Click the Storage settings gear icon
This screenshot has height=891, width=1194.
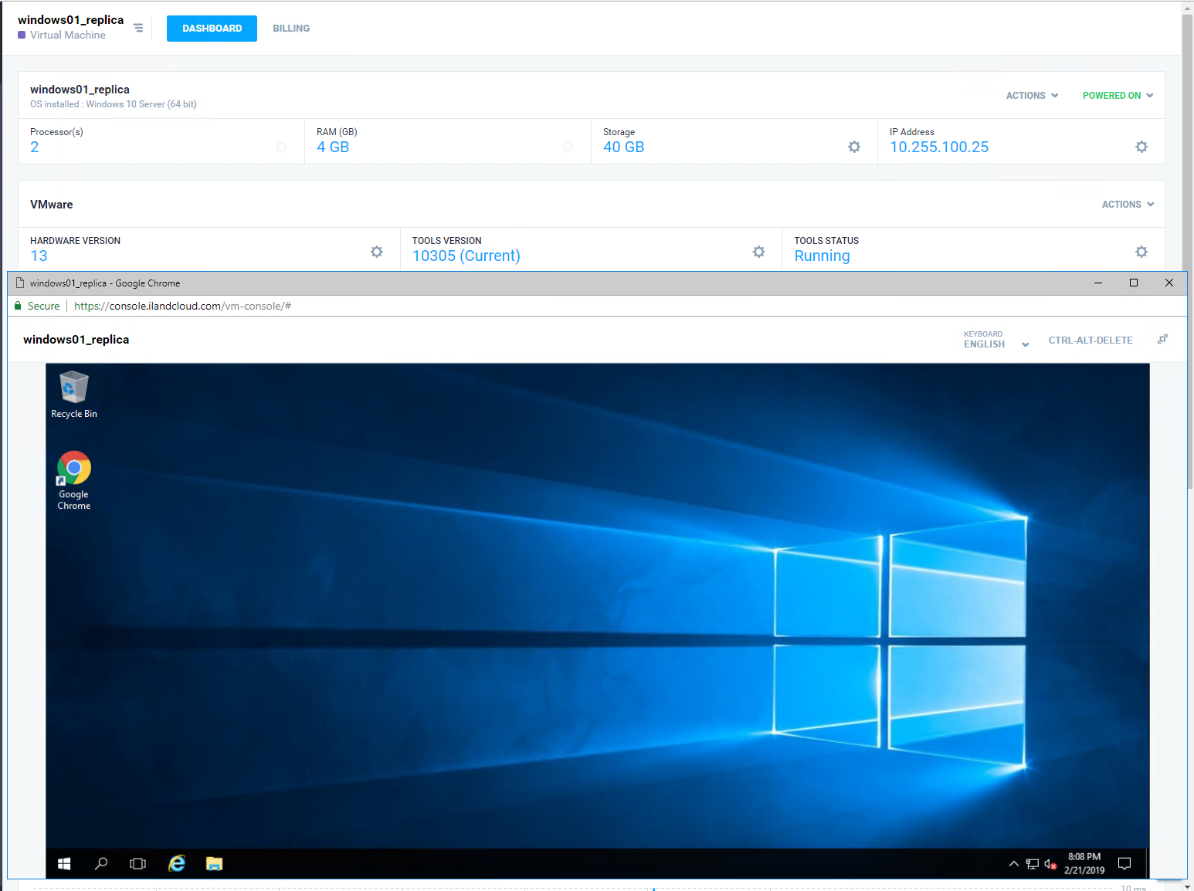[853, 147]
